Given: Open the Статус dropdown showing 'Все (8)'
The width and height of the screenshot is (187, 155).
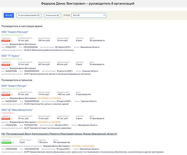Looking at the screenshot, I should 89,15.
